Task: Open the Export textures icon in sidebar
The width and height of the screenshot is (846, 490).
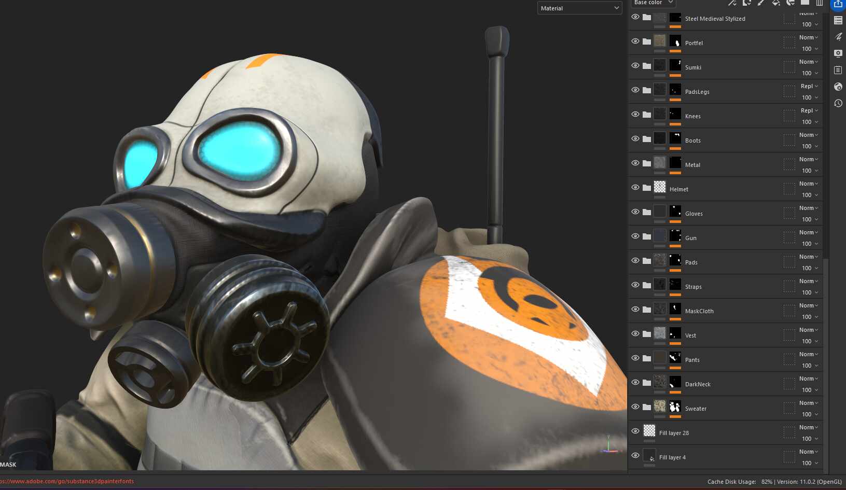Action: click(x=838, y=5)
